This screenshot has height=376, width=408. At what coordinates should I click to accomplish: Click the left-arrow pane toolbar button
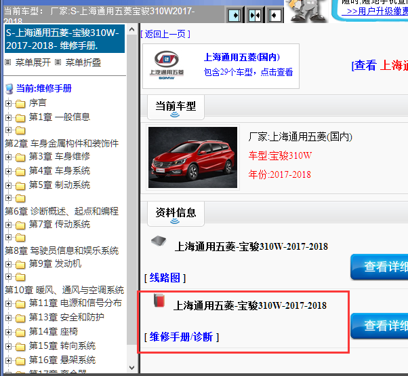274,15
